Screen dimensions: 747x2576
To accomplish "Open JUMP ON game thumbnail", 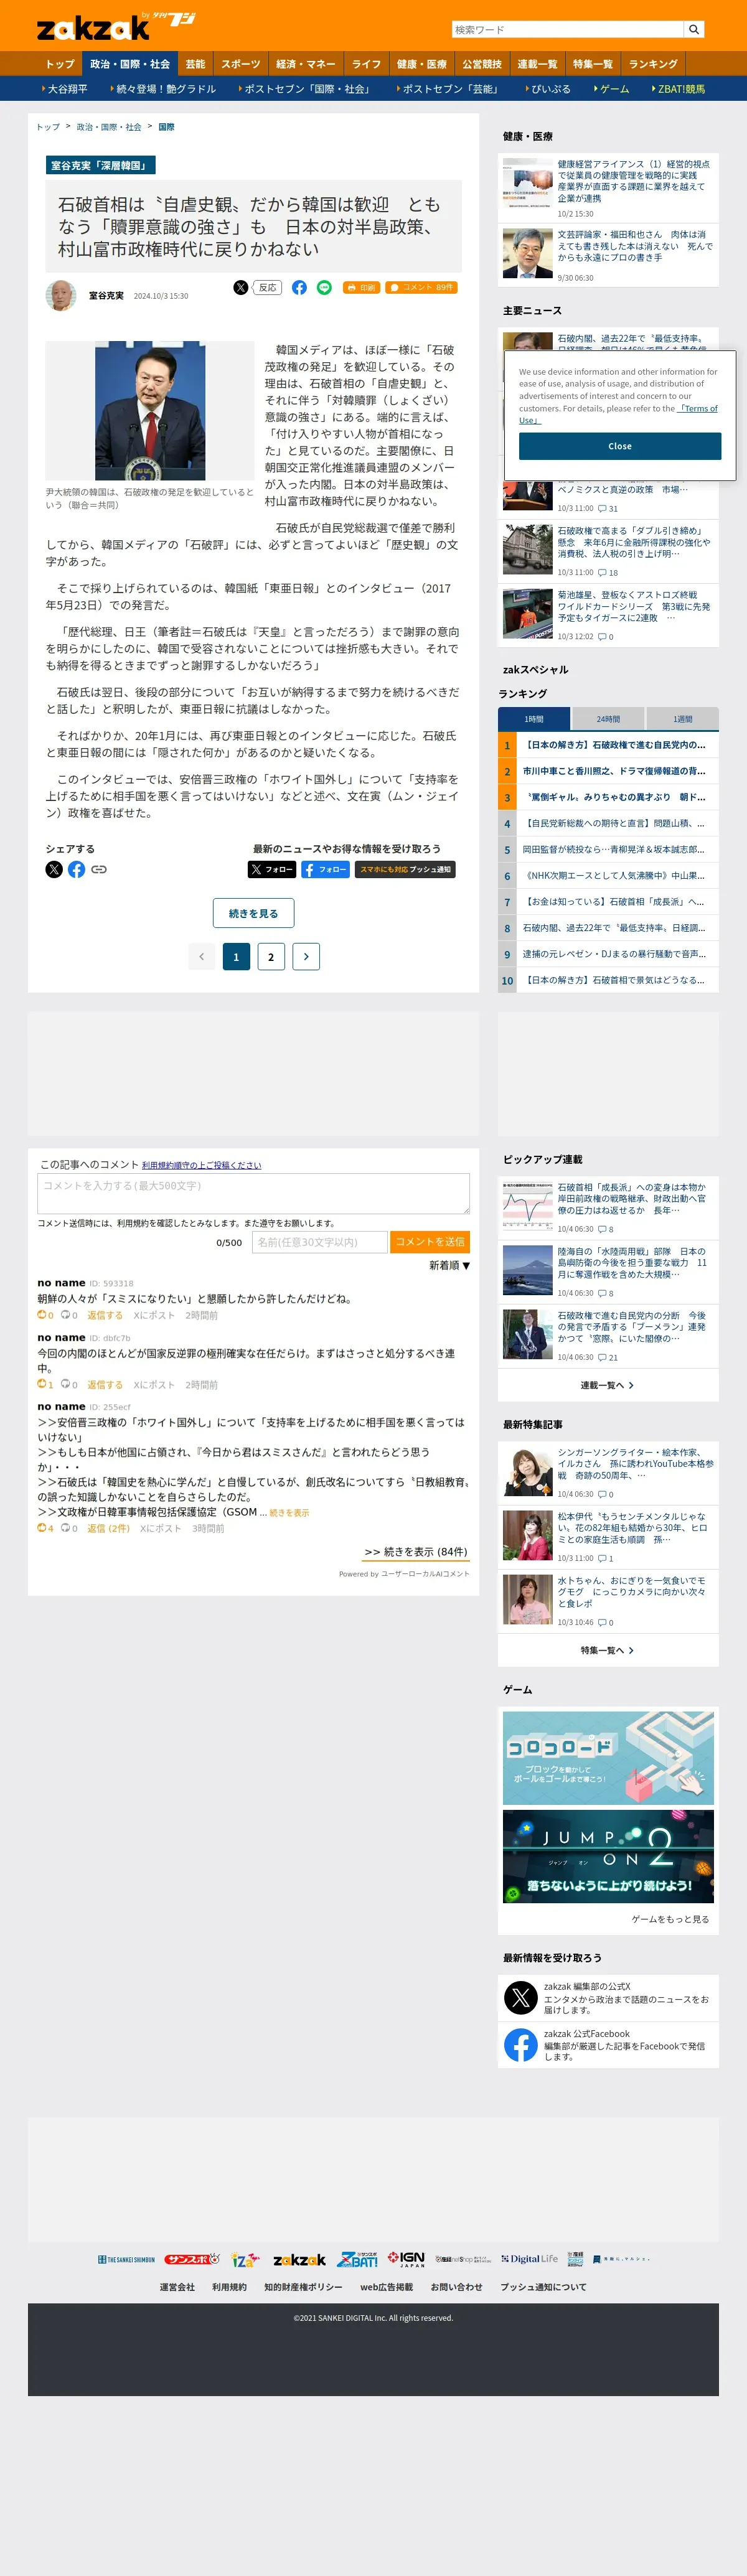I will tap(608, 1856).
